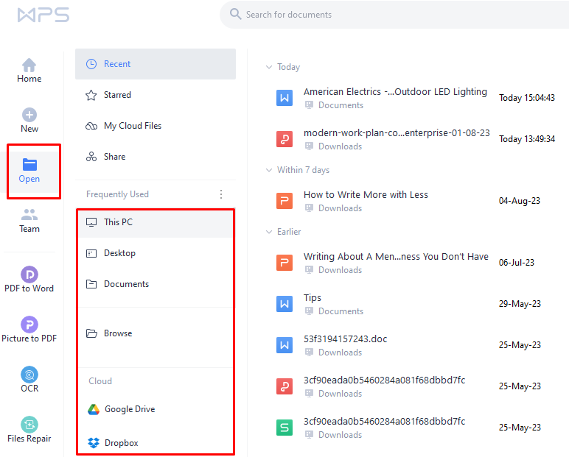Viewport: 569px width, 457px height.
Task: Open the Team section
Action: click(x=29, y=220)
